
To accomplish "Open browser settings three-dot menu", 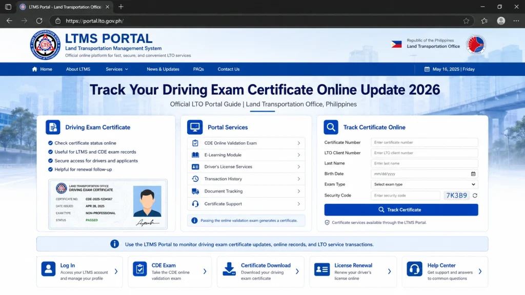I will (516, 20).
